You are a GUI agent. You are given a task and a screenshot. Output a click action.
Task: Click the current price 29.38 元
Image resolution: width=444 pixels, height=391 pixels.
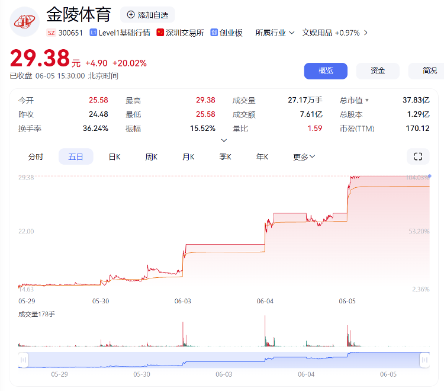click(46, 59)
